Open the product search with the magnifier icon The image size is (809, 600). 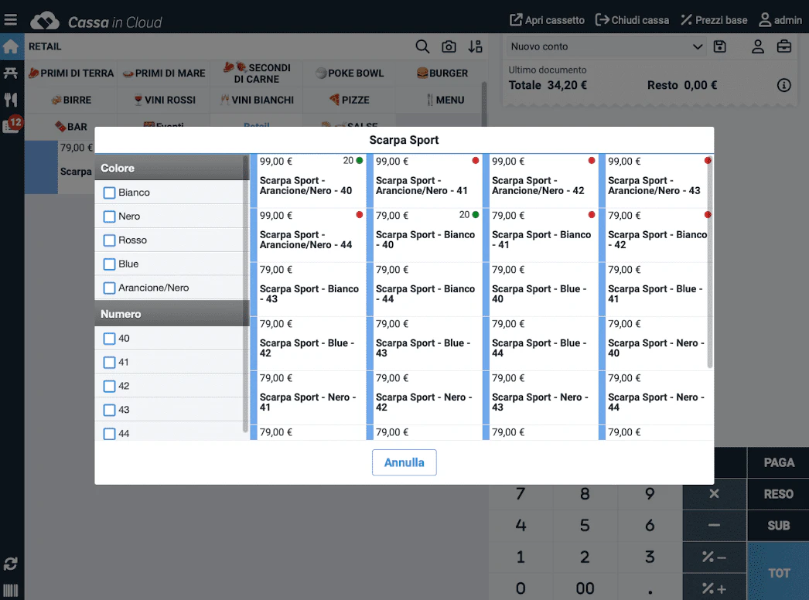click(422, 46)
